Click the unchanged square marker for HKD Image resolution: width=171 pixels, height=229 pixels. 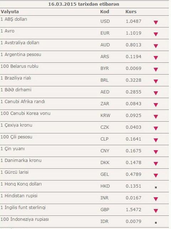click(156, 187)
